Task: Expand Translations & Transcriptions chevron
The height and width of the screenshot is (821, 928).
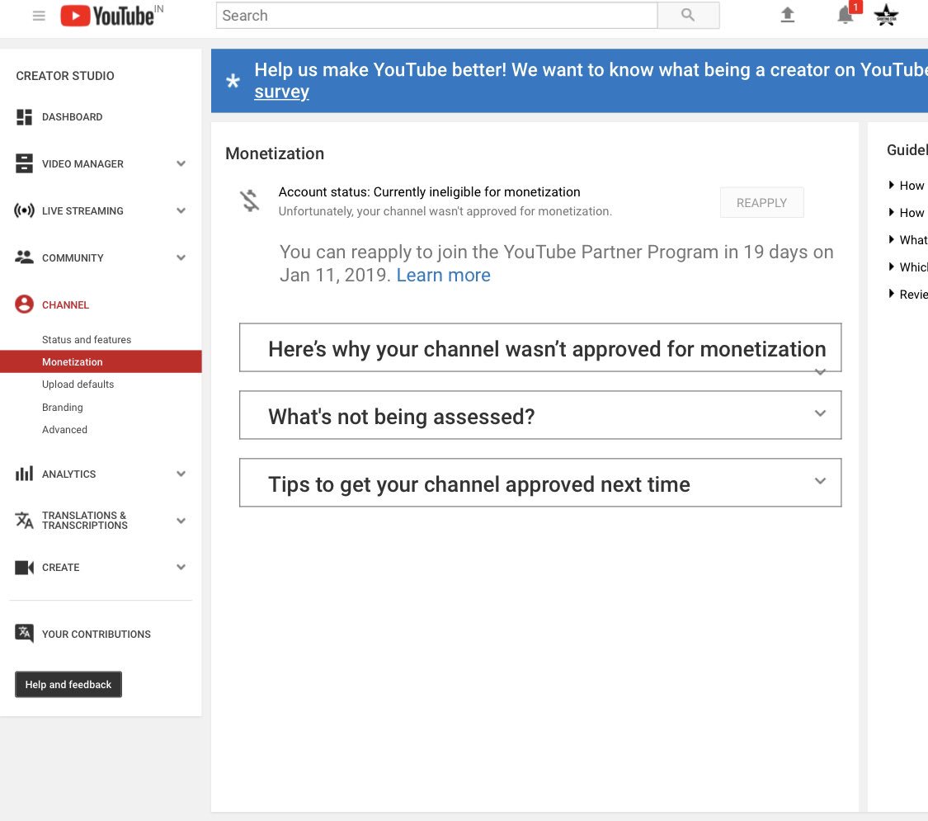Action: click(181, 521)
